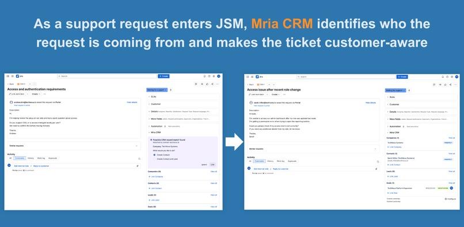Click Ignore in CRM record match card
This screenshot has height=227, width=464.
pos(204,164)
